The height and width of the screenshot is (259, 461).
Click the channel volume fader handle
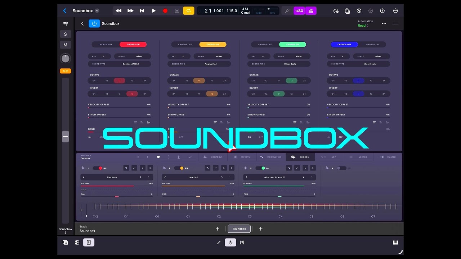point(65,136)
